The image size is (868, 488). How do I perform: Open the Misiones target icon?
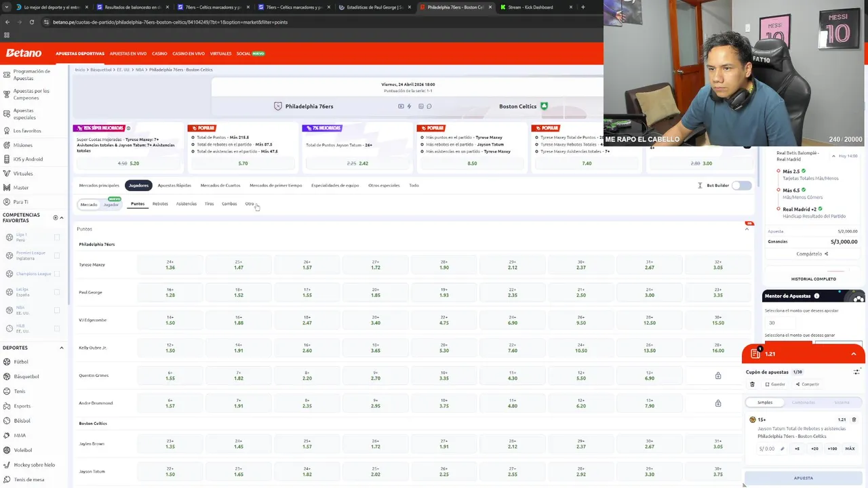click(7, 145)
